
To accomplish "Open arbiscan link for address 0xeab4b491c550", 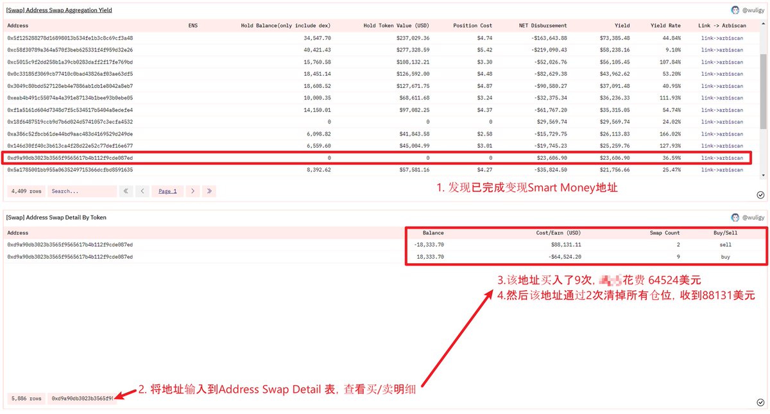I will point(722,98).
